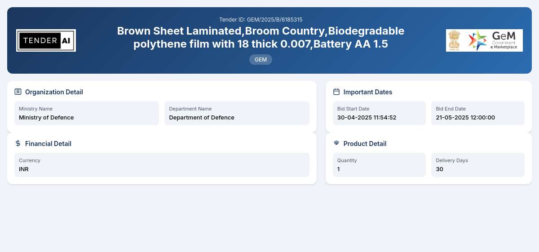Select the Ministry Name field

[87, 113]
